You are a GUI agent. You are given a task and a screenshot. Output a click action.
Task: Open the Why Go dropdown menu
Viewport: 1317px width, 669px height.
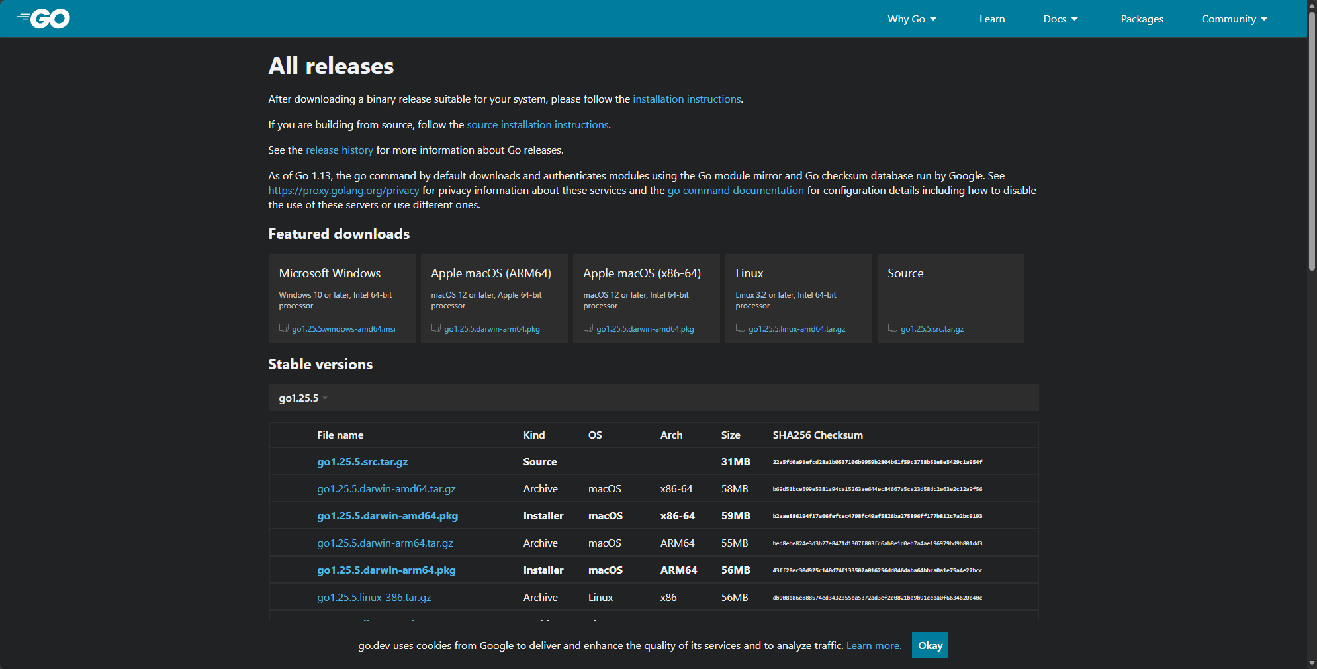pyautogui.click(x=911, y=19)
